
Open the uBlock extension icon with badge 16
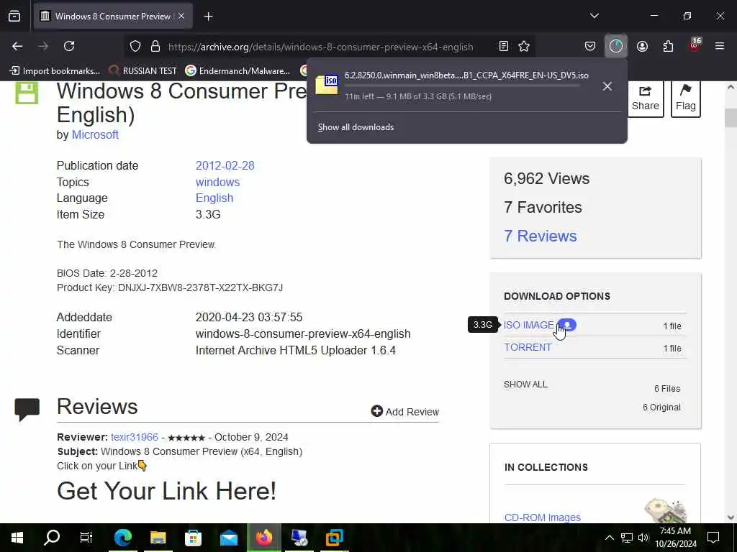(x=695, y=46)
